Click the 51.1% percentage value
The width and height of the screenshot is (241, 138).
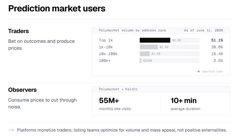click(x=217, y=40)
